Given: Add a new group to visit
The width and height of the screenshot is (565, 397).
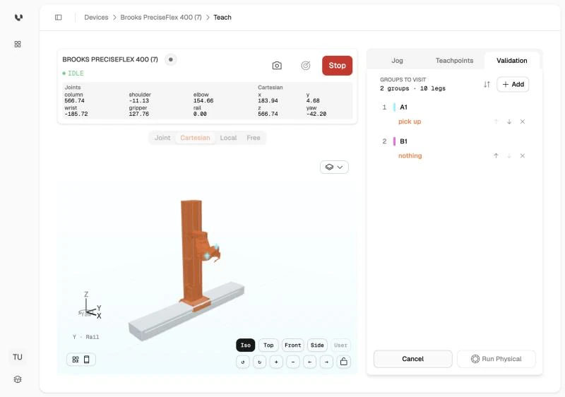Looking at the screenshot, I should [x=513, y=84].
